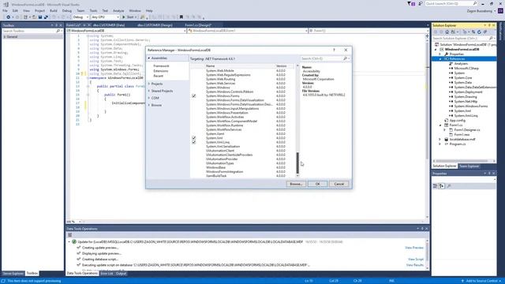This screenshot has height=284, width=505.
Task: Click assembly list vertical scrollbar thumb
Action: 297,163
